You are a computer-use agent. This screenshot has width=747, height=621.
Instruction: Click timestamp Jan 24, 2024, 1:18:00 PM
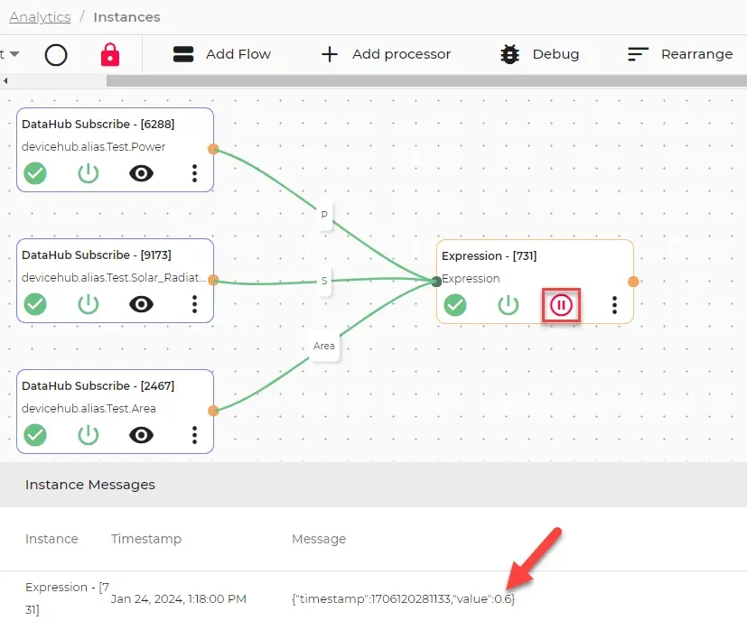179,599
